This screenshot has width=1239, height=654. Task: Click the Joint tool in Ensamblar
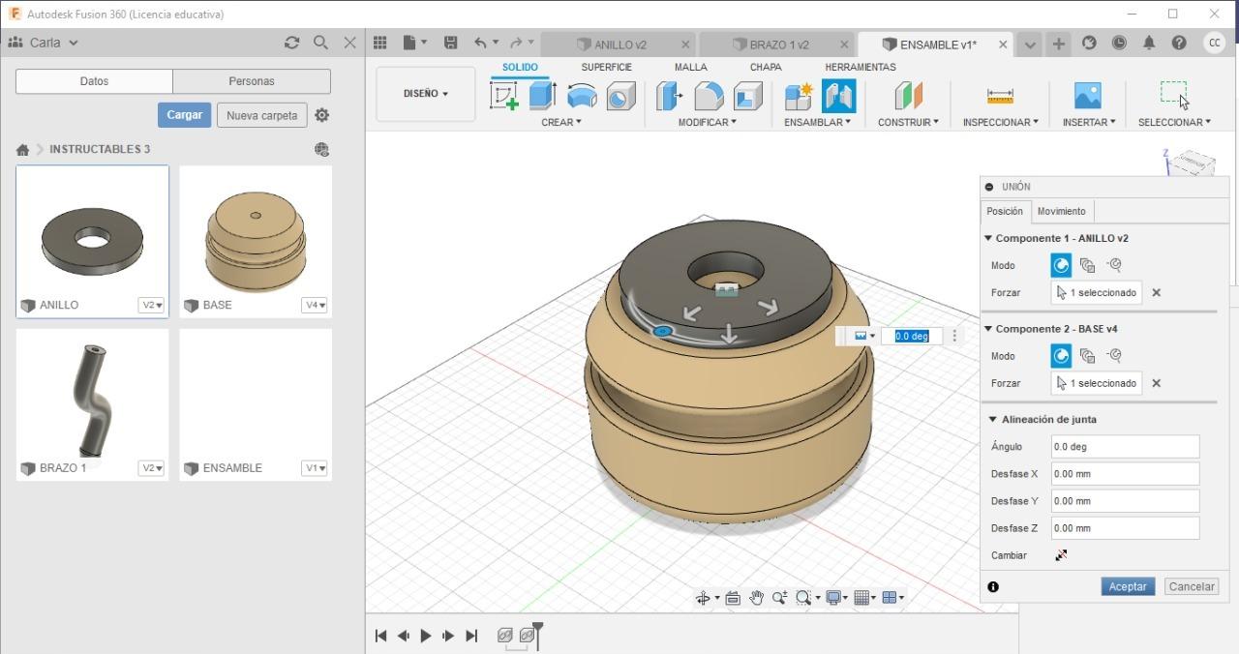[x=838, y=96]
